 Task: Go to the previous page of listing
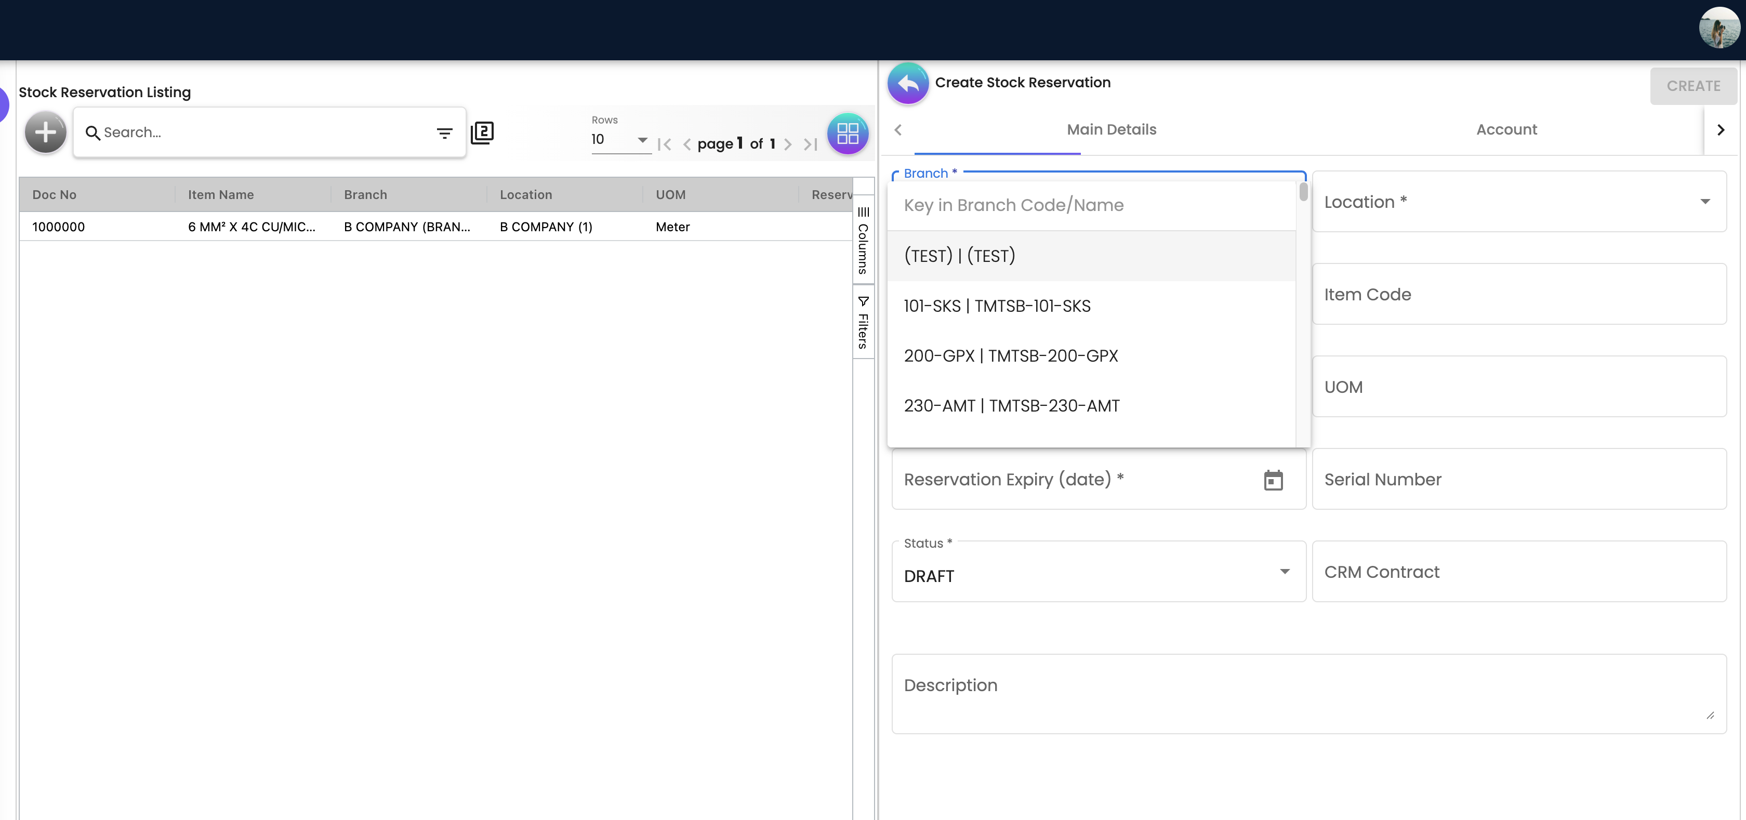pyautogui.click(x=686, y=143)
